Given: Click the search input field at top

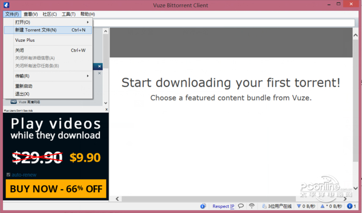Looking at the screenshot, I should coord(224,23).
